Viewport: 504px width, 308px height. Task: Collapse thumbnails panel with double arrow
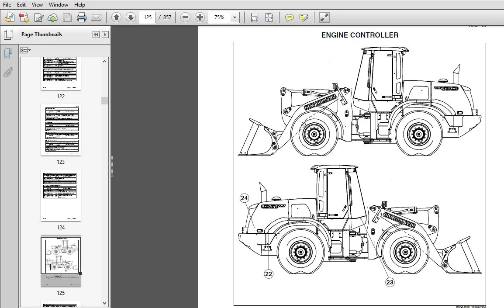point(96,35)
